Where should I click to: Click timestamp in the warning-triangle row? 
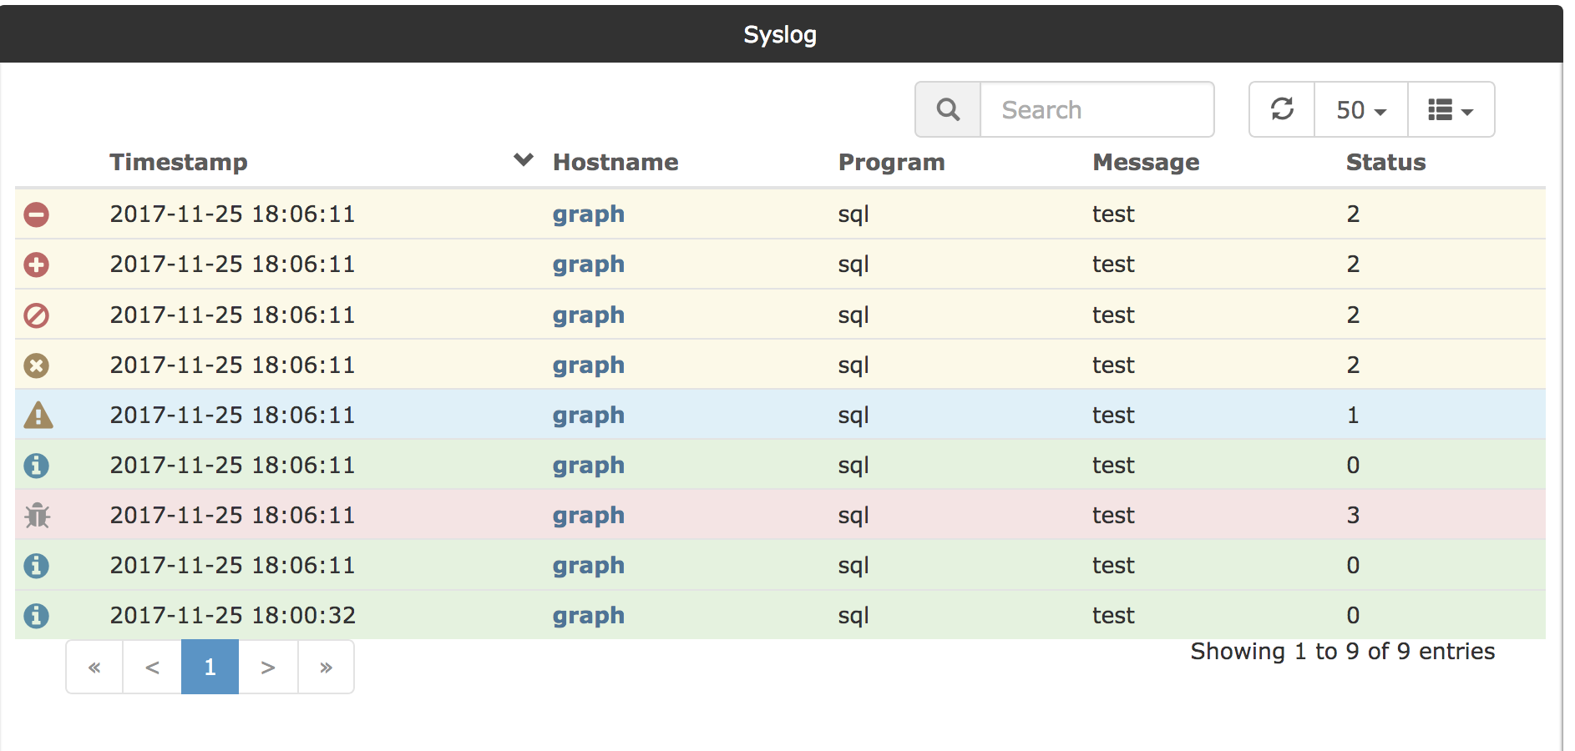tap(233, 415)
